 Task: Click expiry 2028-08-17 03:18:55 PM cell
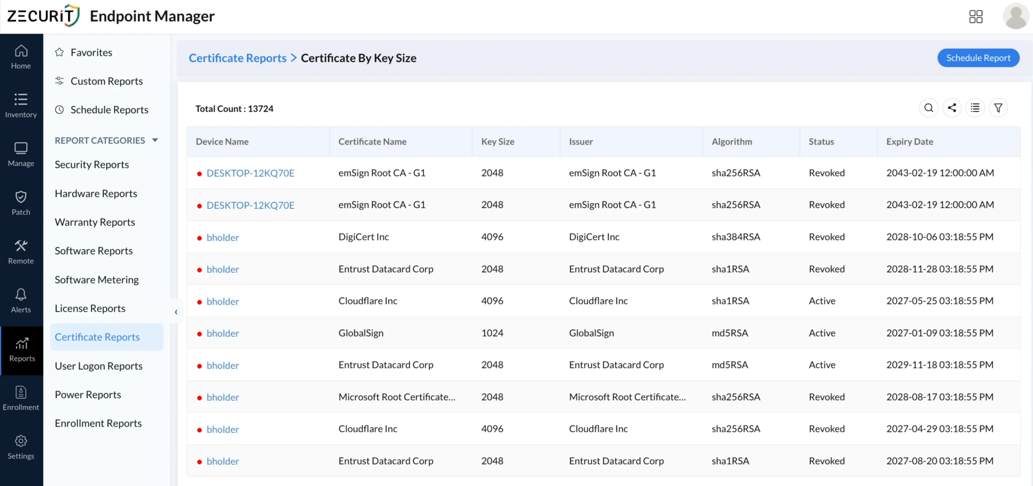click(940, 397)
